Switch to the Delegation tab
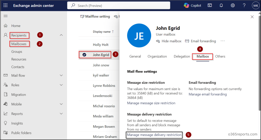Image resolution: width=261 pixels, height=140 pixels. point(182,56)
